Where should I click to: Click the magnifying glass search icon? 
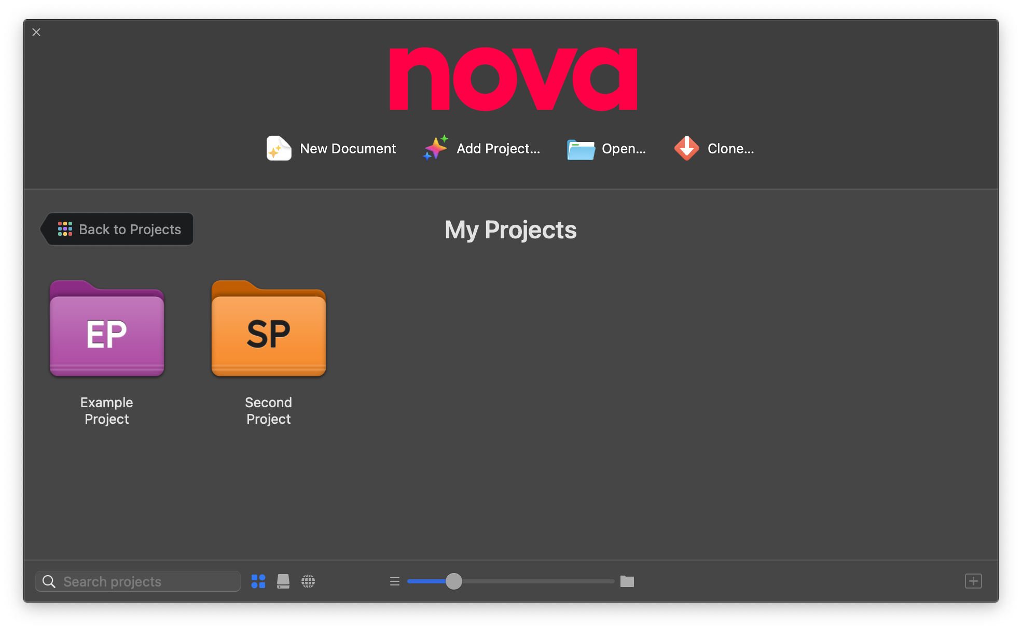[49, 581]
